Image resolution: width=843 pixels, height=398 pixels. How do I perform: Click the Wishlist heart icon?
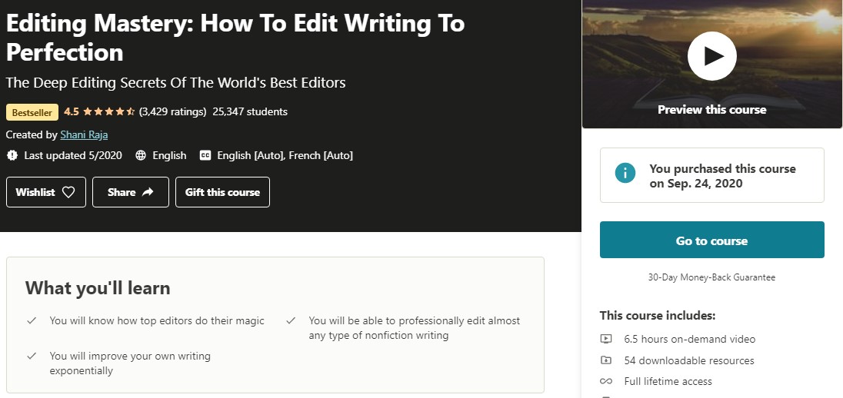click(68, 192)
